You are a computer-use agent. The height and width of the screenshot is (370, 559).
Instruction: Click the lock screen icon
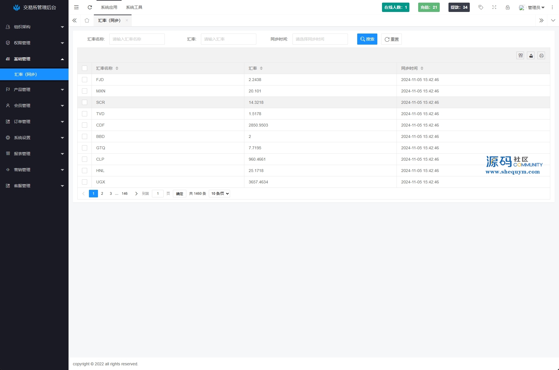pyautogui.click(x=507, y=7)
